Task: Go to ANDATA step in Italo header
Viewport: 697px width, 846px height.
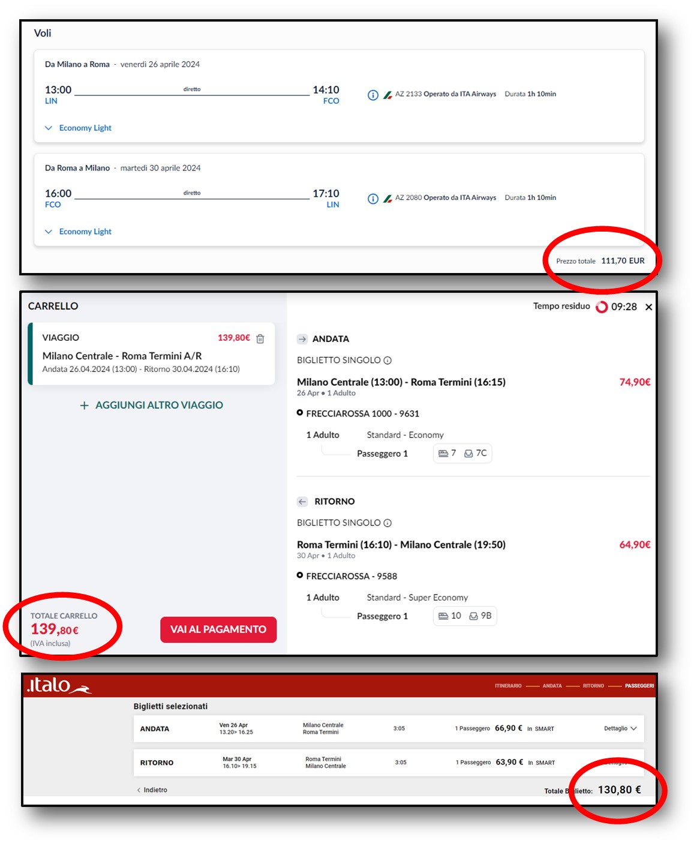Action: click(552, 686)
